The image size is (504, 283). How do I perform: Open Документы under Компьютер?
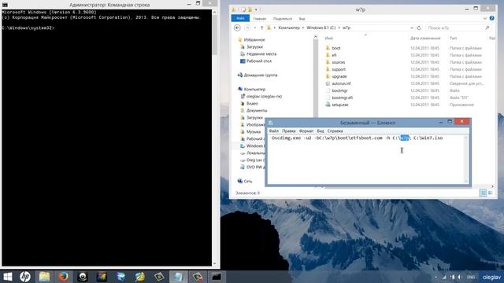click(x=257, y=110)
